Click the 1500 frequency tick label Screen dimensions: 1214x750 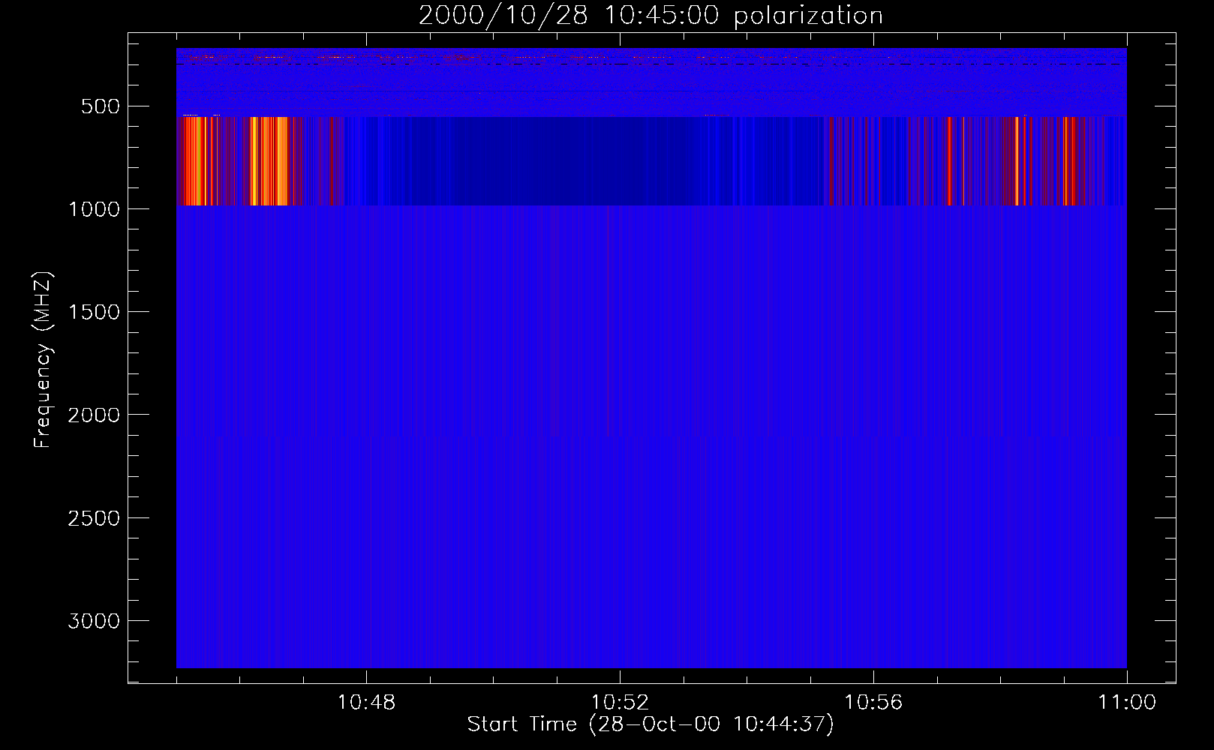[x=94, y=312]
